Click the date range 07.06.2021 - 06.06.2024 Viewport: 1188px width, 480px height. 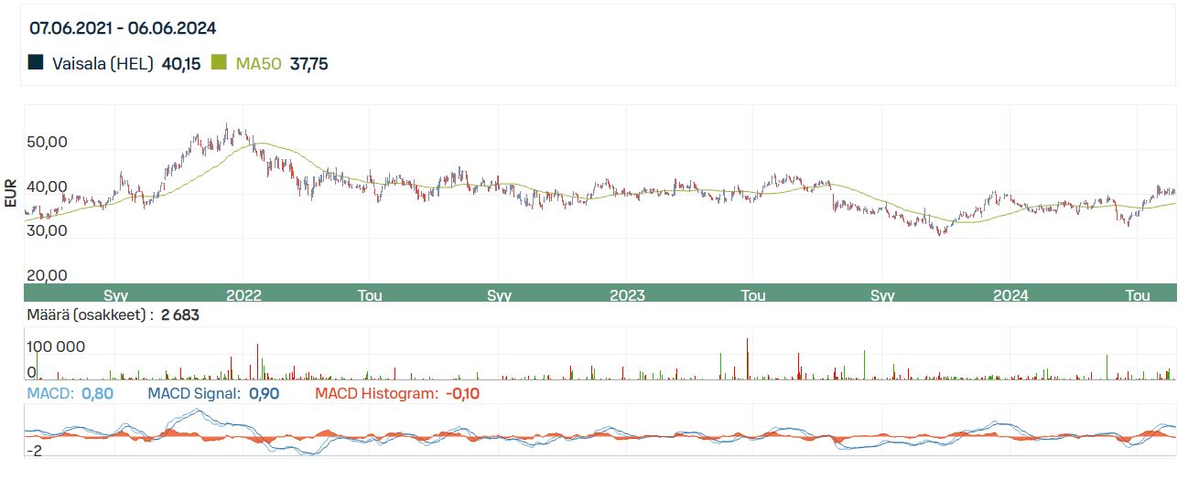[123, 28]
